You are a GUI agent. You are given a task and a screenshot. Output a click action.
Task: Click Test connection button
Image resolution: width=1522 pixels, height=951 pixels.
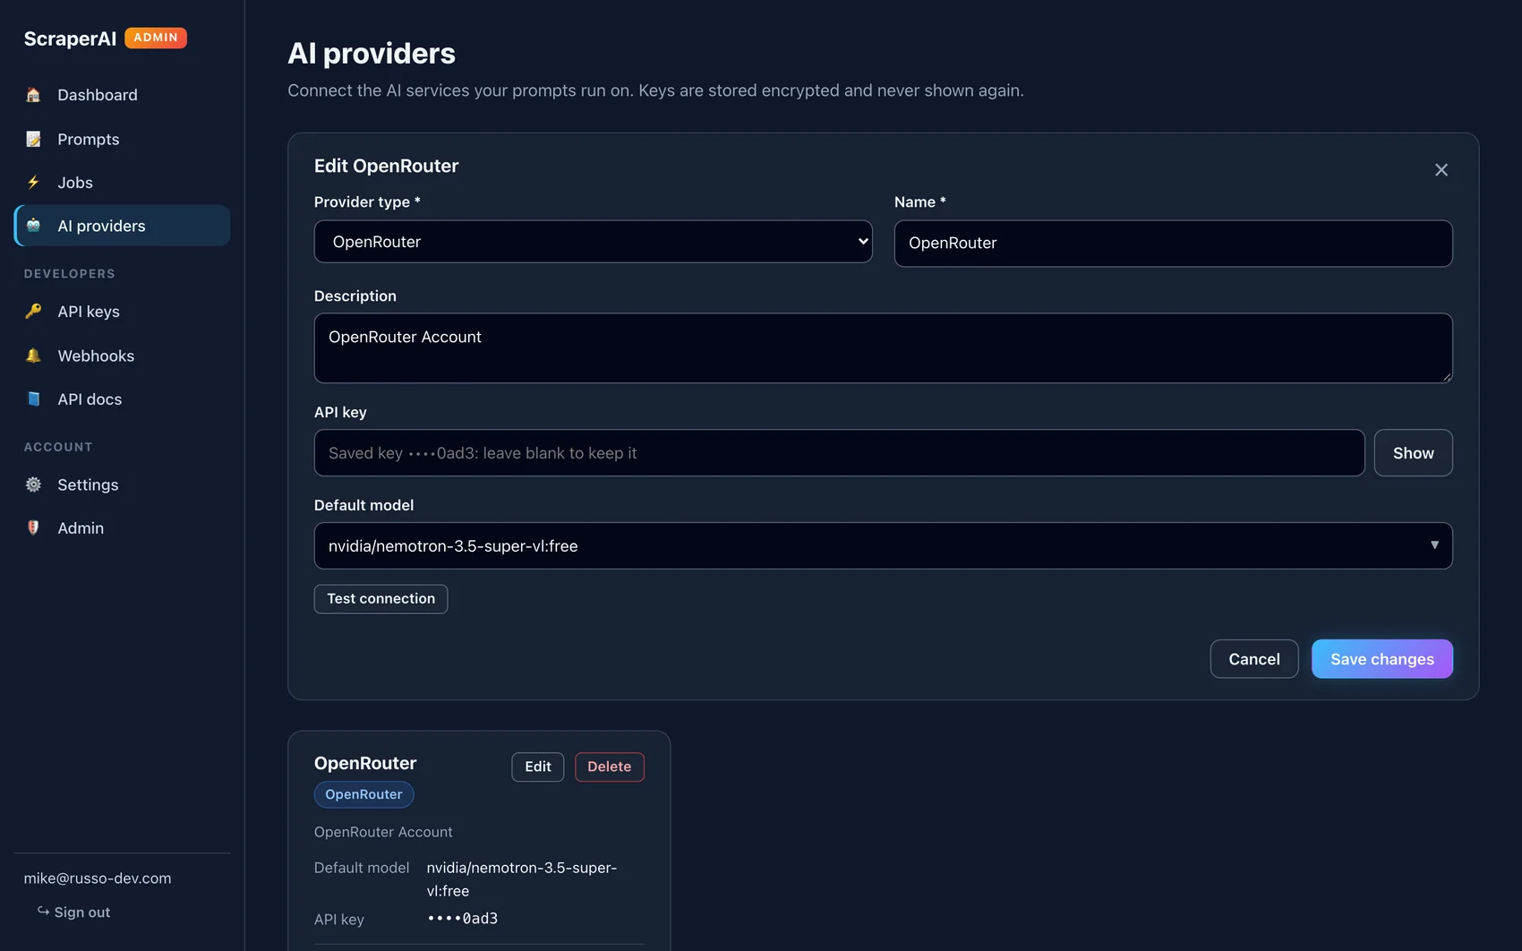coord(380,599)
